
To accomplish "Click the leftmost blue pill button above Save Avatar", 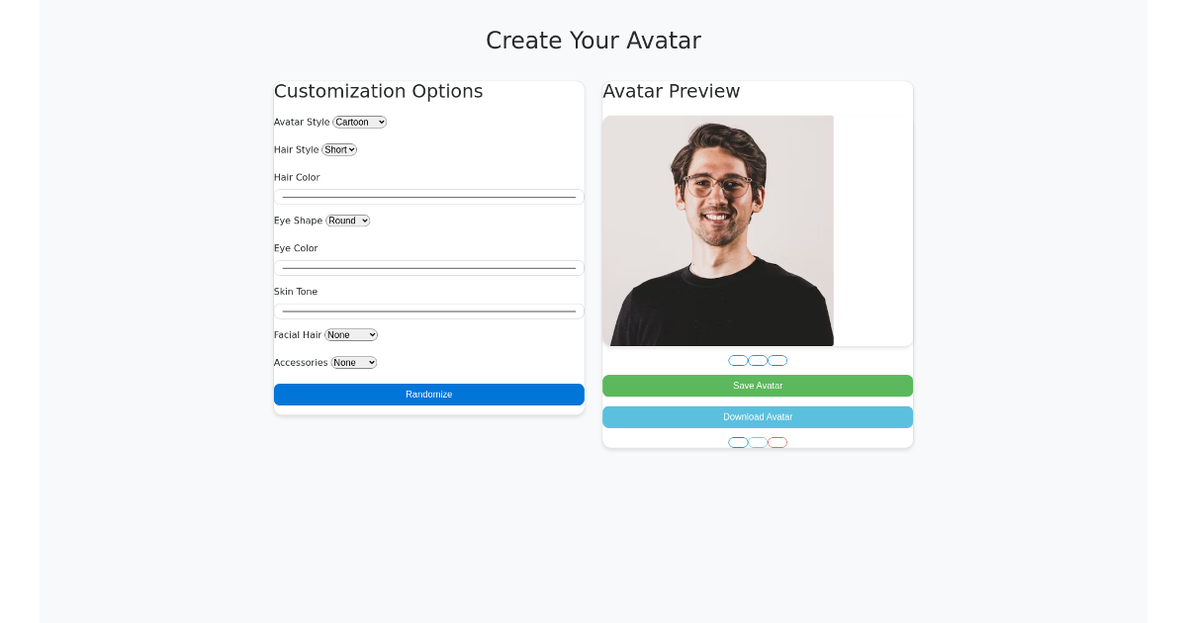I will pos(738,360).
